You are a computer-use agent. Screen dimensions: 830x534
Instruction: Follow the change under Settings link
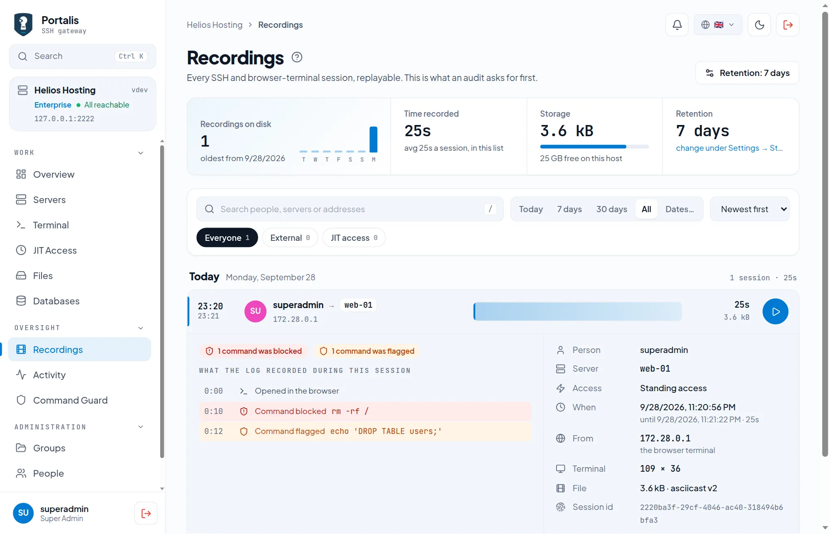point(729,148)
